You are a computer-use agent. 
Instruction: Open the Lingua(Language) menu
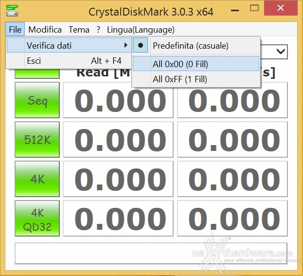point(141,30)
